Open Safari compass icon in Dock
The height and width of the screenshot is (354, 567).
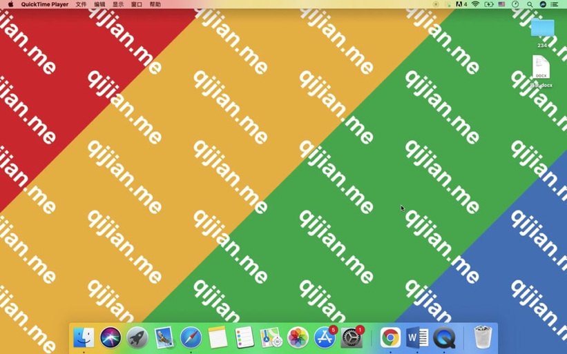(x=191, y=337)
